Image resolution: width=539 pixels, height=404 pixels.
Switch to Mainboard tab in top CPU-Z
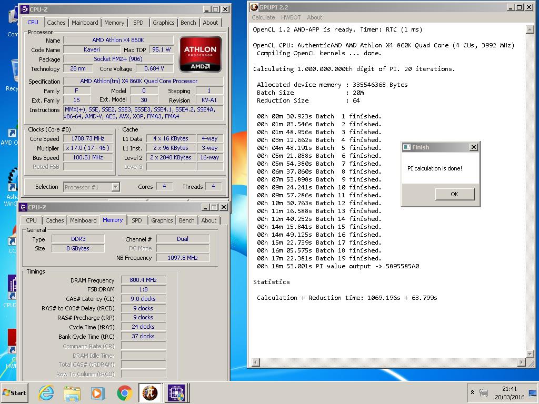pos(85,22)
